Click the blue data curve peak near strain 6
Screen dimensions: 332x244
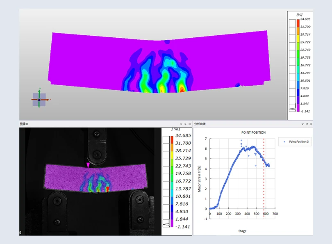253,147
